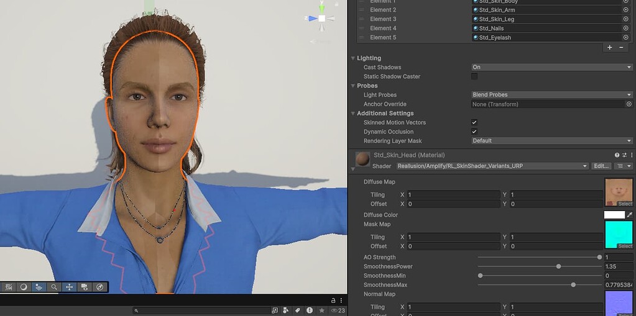
Task: Click the object picker next to Std_Nails
Action: (626, 29)
